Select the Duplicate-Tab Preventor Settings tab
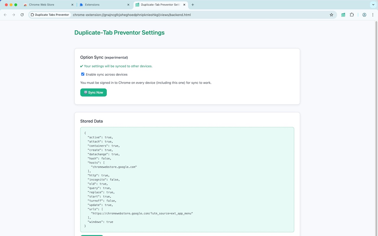The width and height of the screenshot is (378, 236). [161, 5]
